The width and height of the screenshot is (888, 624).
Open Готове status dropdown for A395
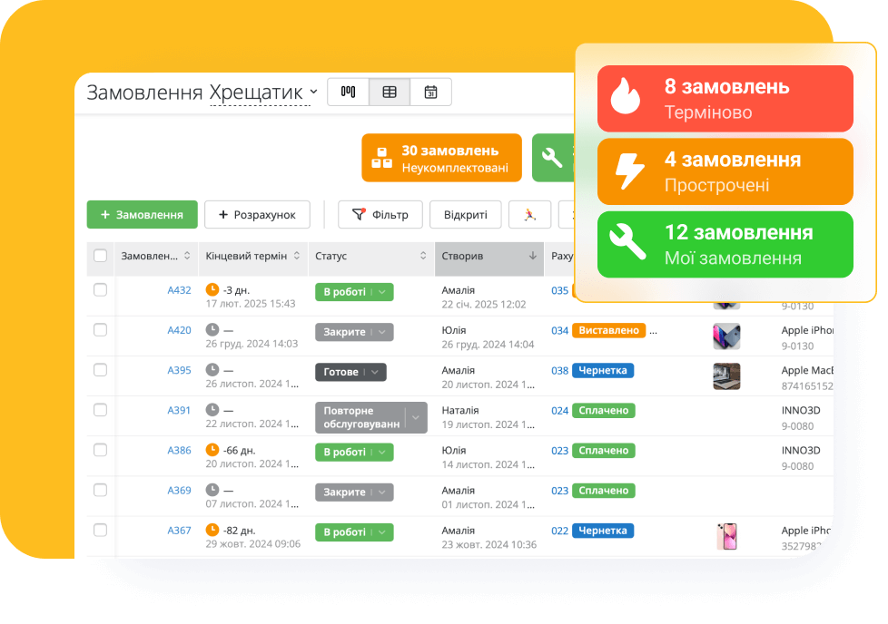tap(375, 372)
